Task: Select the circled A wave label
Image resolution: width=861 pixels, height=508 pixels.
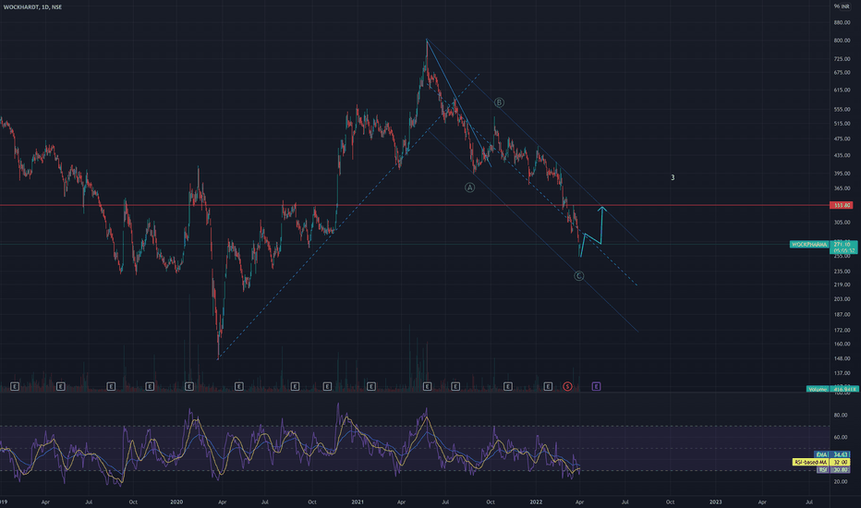Action: (x=469, y=187)
